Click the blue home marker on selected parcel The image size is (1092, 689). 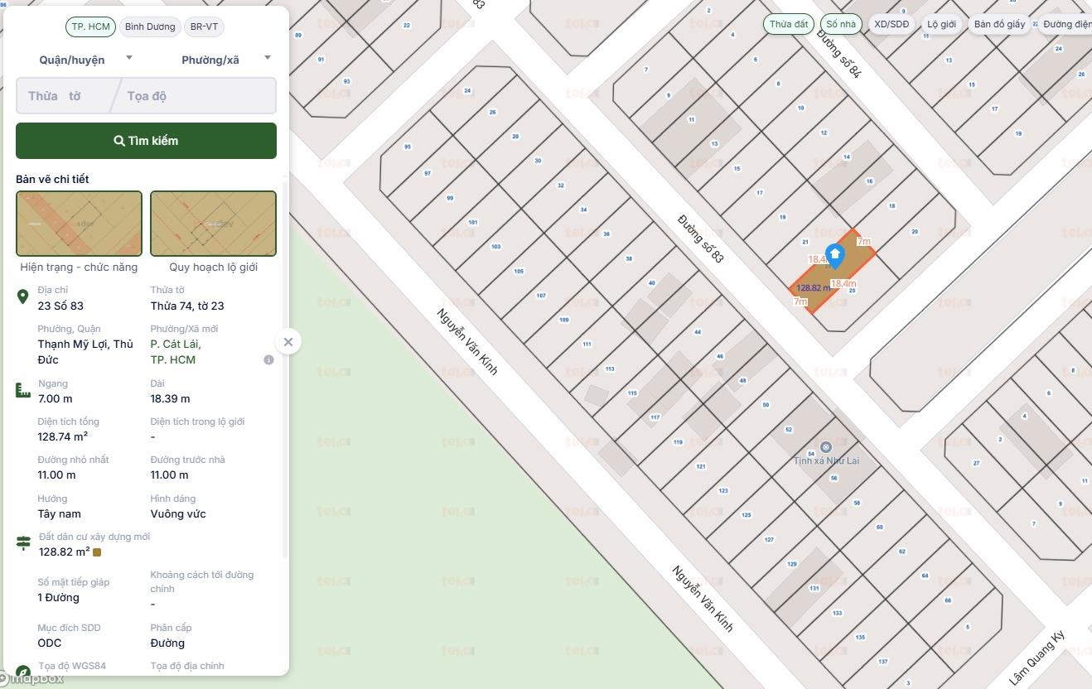[x=835, y=256]
